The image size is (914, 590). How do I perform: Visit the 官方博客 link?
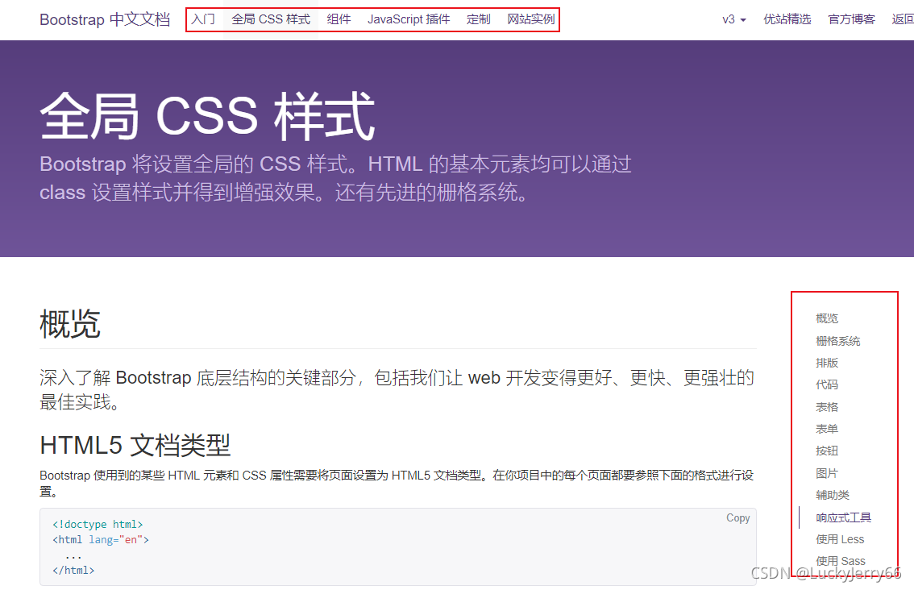pos(851,19)
